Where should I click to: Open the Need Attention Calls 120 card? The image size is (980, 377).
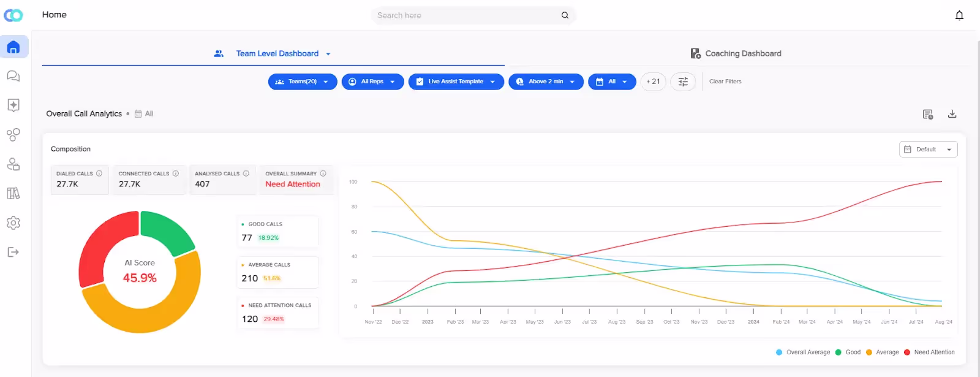click(x=278, y=313)
